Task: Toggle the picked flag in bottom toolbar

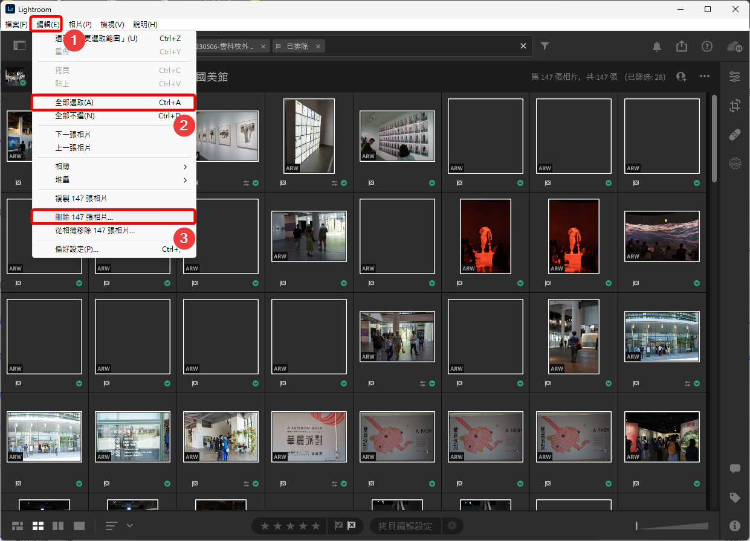Action: (338, 526)
